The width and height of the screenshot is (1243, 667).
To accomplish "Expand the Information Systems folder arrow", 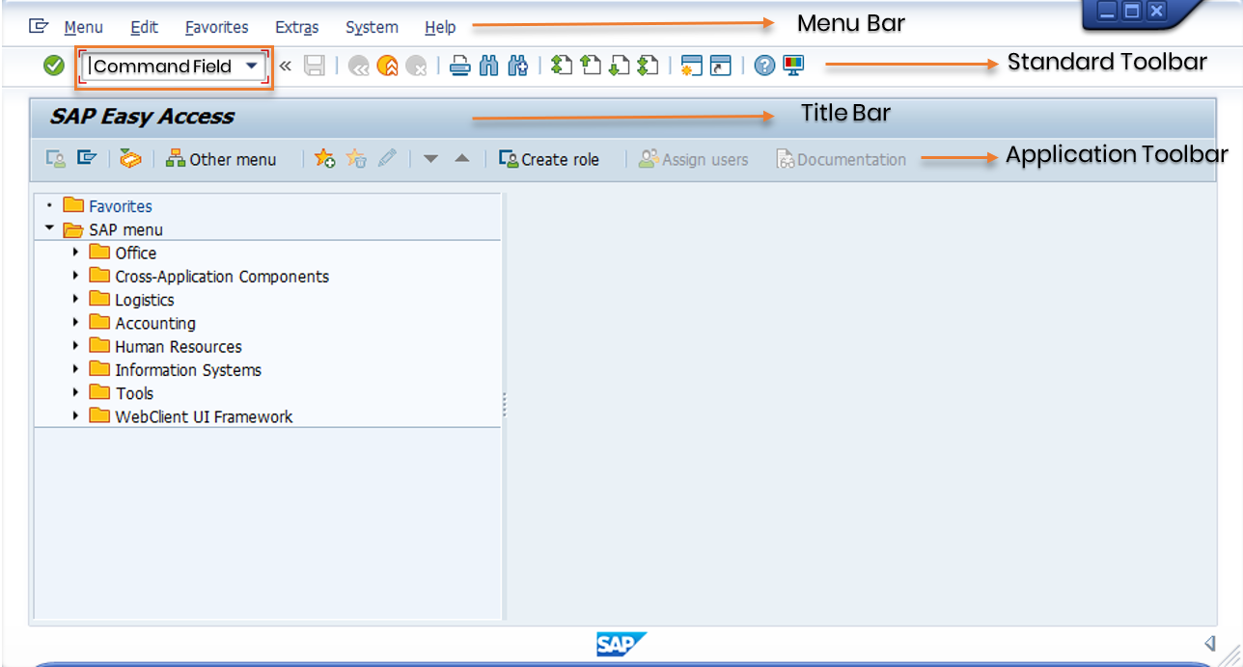I will (x=75, y=369).
